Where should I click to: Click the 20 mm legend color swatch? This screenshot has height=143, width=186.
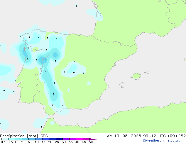point(52,139)
